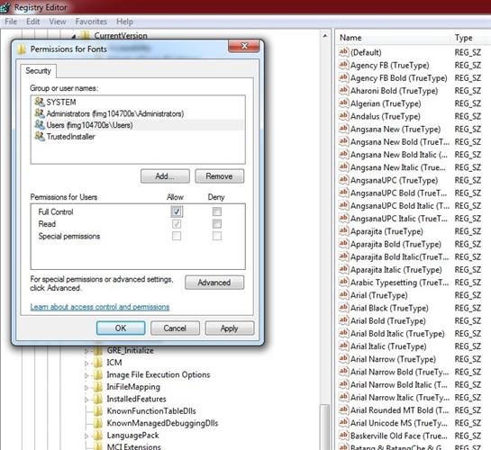Click the Add... button
The width and height of the screenshot is (491, 450).
click(165, 176)
